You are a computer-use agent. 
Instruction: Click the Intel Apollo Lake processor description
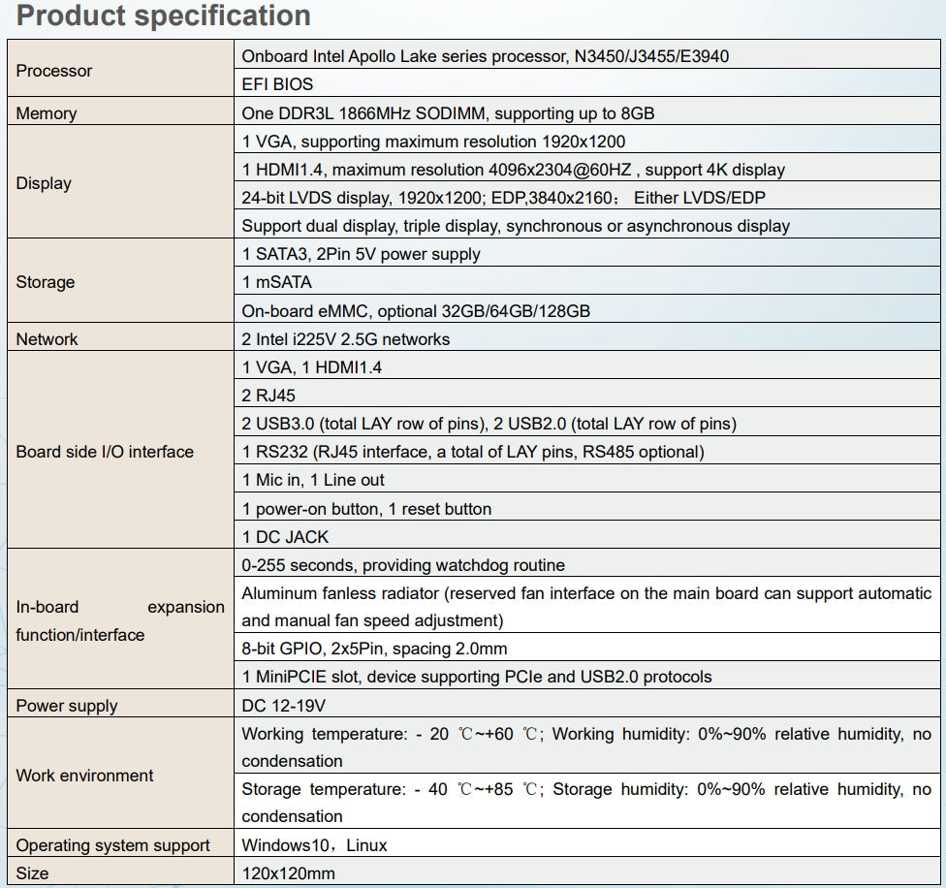[485, 56]
